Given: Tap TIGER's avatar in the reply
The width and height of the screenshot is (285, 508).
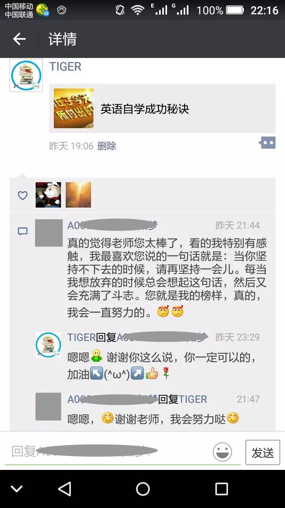Looking at the screenshot, I should (48, 345).
